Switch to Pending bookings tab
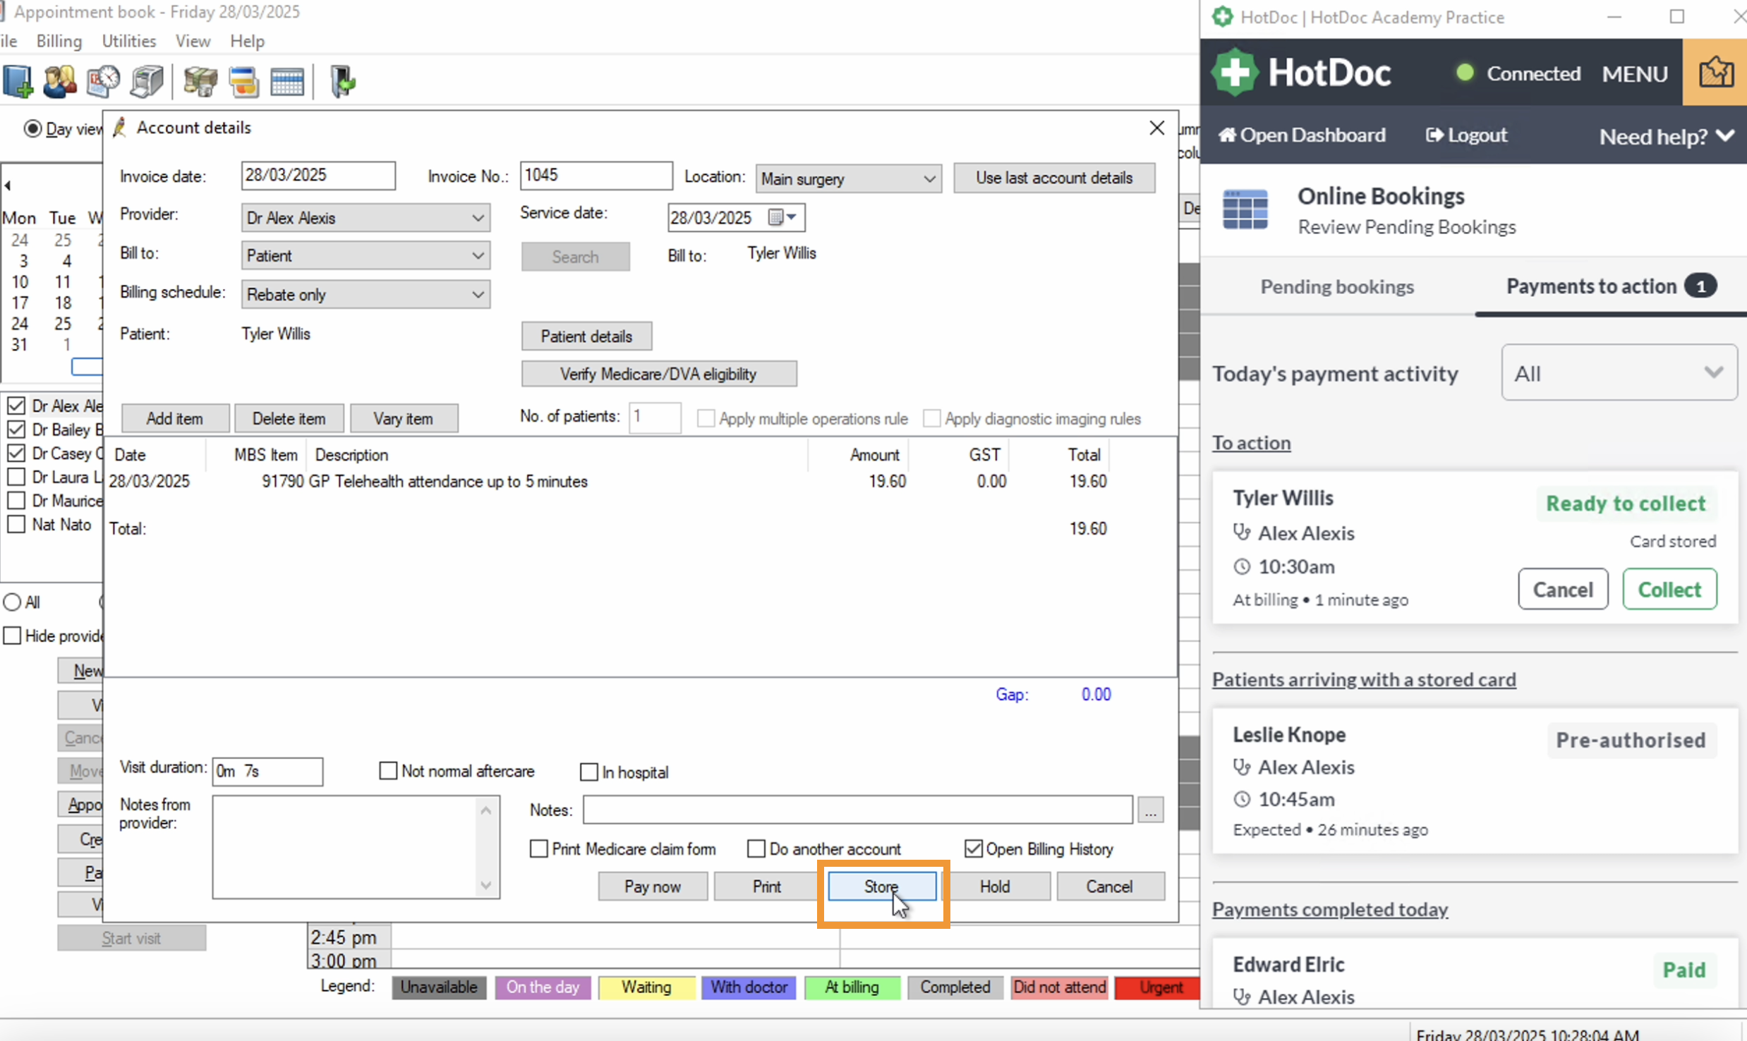 [x=1337, y=286]
